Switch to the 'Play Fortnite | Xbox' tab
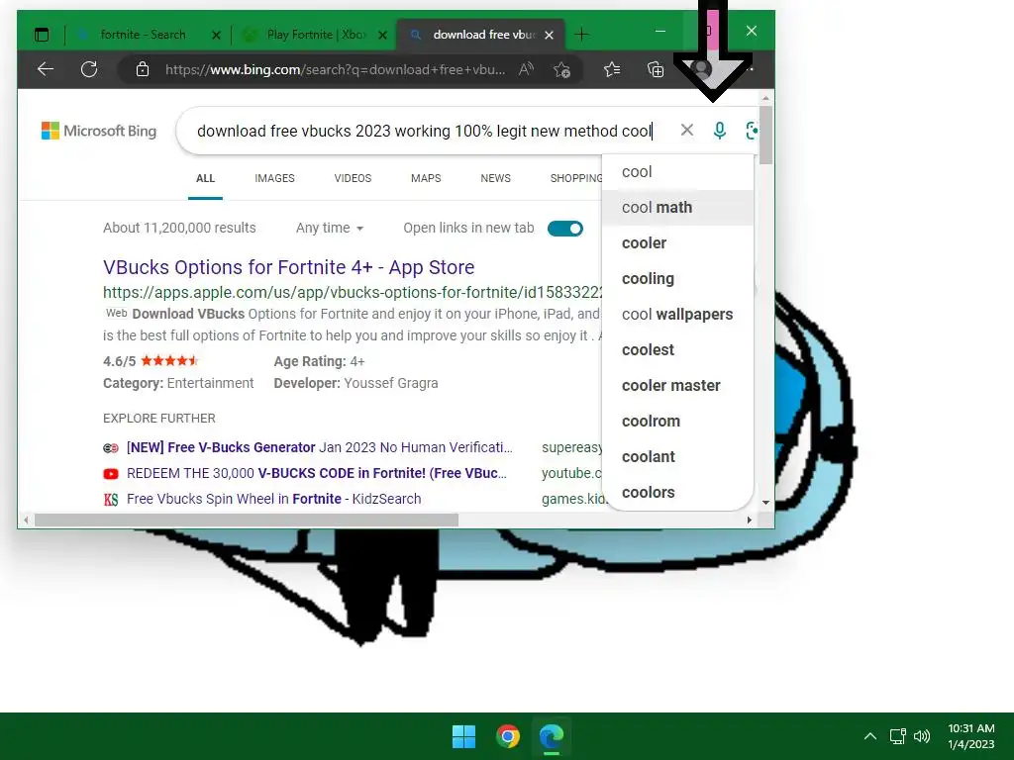1014x760 pixels. click(x=315, y=35)
